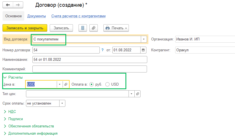Click the empty Комментарий field
The height and width of the screenshot is (138, 235).
[x=90, y=69]
